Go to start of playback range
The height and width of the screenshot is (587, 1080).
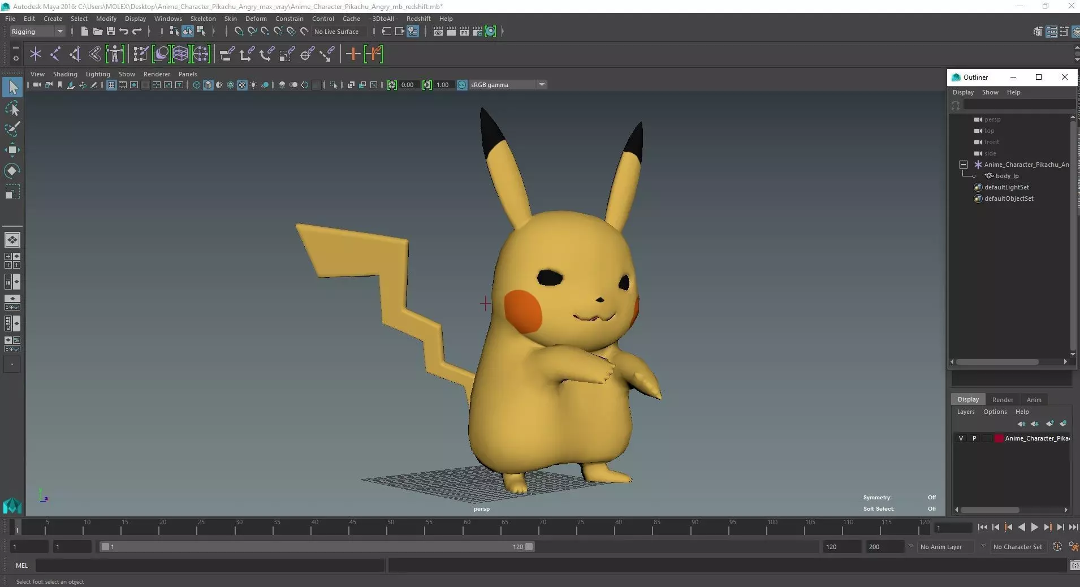point(982,527)
